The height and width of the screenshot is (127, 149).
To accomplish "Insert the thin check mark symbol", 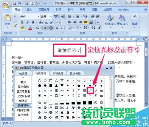I will [x=90, y=91].
